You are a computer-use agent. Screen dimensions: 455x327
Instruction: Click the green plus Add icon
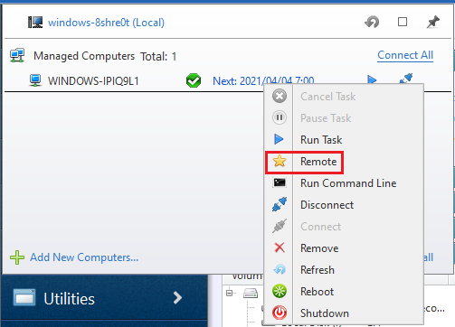click(17, 257)
